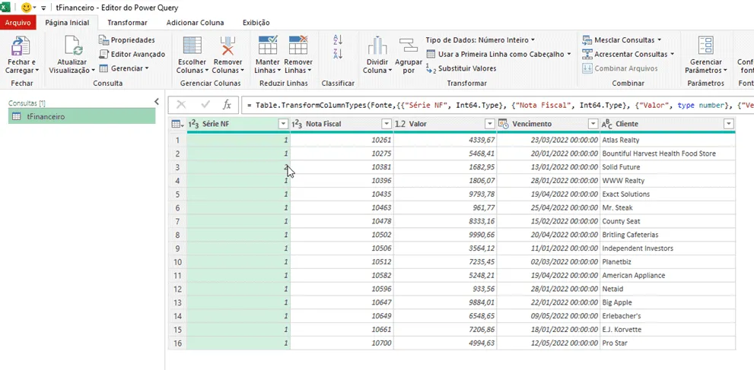Expand the Cliente column filter dropdown
This screenshot has height=370, width=754.
point(729,125)
